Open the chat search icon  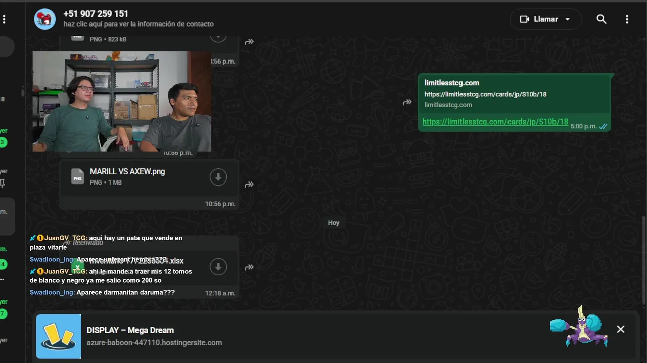tap(601, 19)
